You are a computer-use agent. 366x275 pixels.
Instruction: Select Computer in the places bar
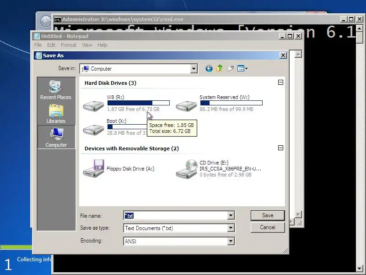coord(56,137)
